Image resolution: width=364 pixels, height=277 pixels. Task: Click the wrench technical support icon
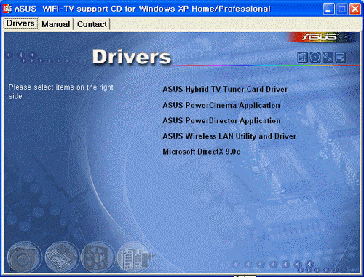[328, 58]
